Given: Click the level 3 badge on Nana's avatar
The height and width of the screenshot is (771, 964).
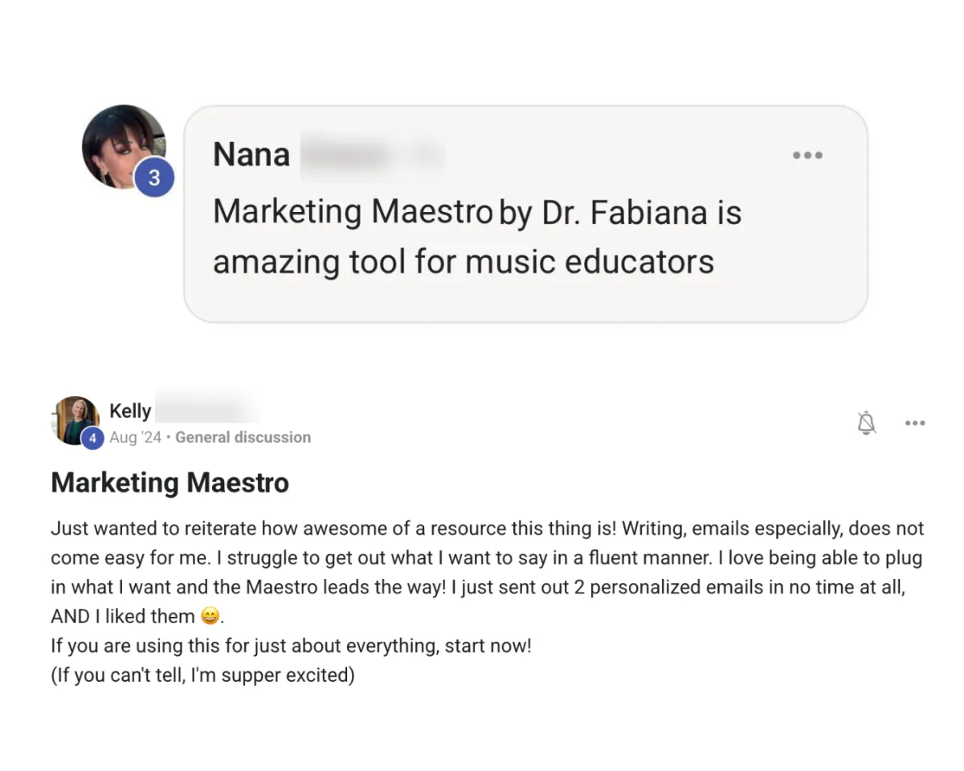Looking at the screenshot, I should pyautogui.click(x=153, y=178).
